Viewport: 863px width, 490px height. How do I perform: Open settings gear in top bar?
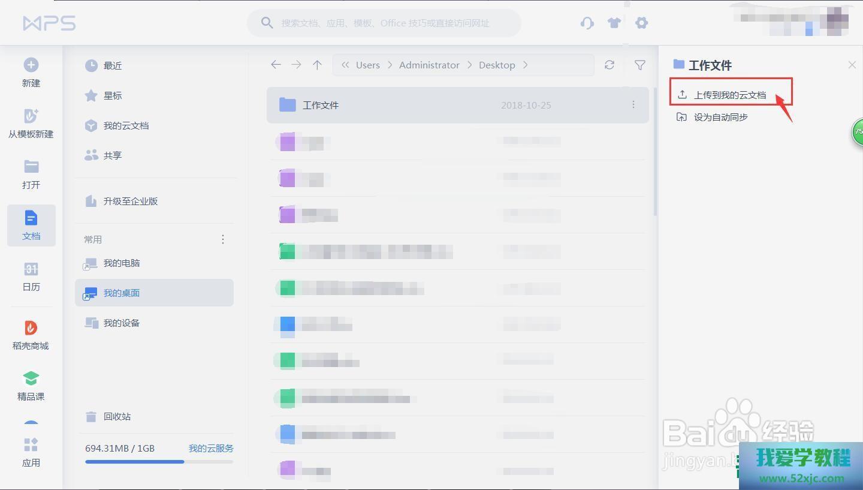tap(641, 23)
